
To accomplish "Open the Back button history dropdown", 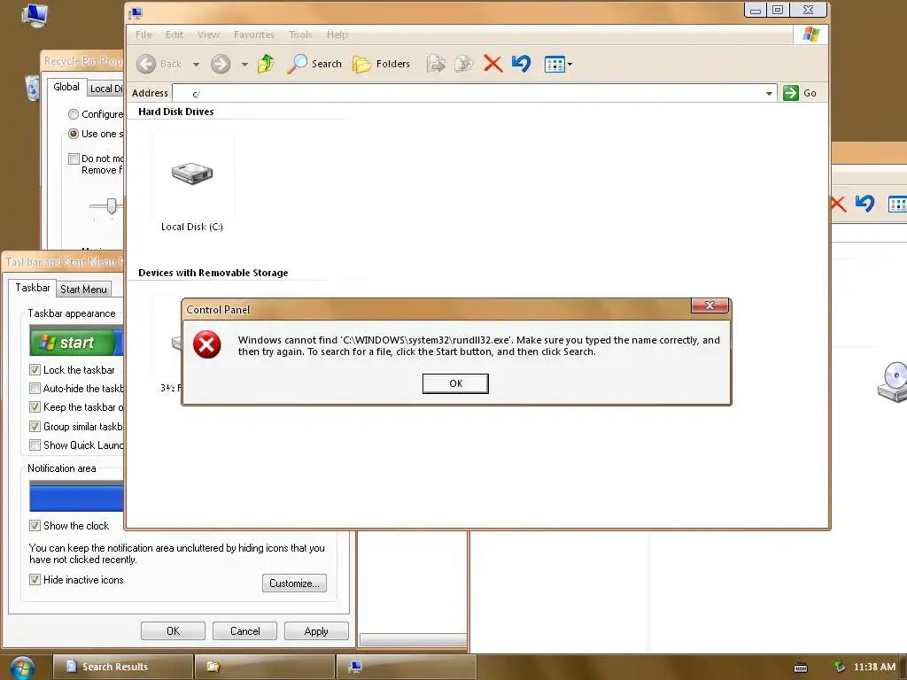I will point(196,64).
